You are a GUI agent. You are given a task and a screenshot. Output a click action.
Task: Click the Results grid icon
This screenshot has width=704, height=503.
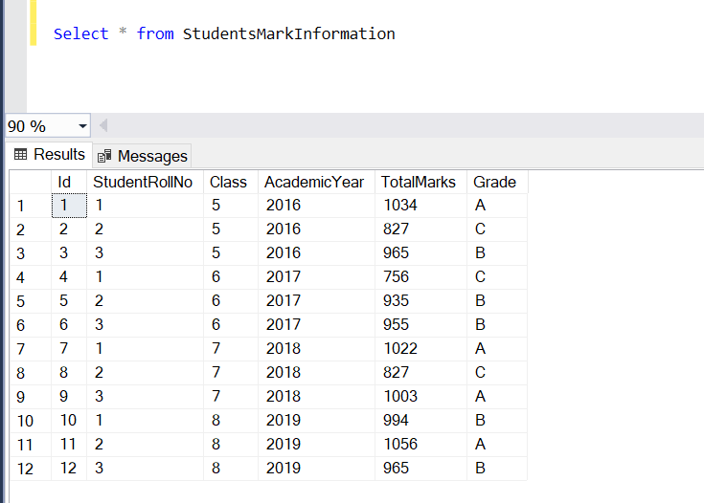click(20, 155)
